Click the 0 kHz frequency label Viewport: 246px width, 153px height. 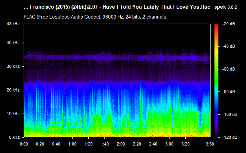click(x=15, y=137)
